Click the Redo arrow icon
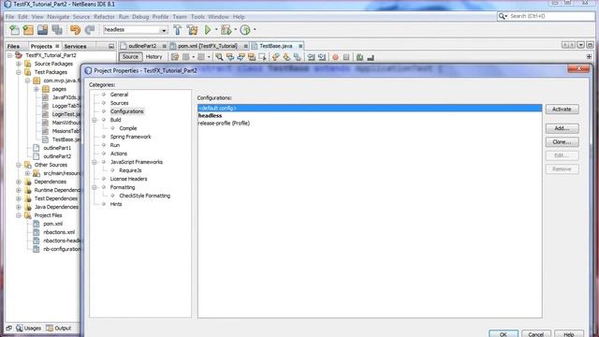This screenshot has width=599, height=337. (x=90, y=30)
